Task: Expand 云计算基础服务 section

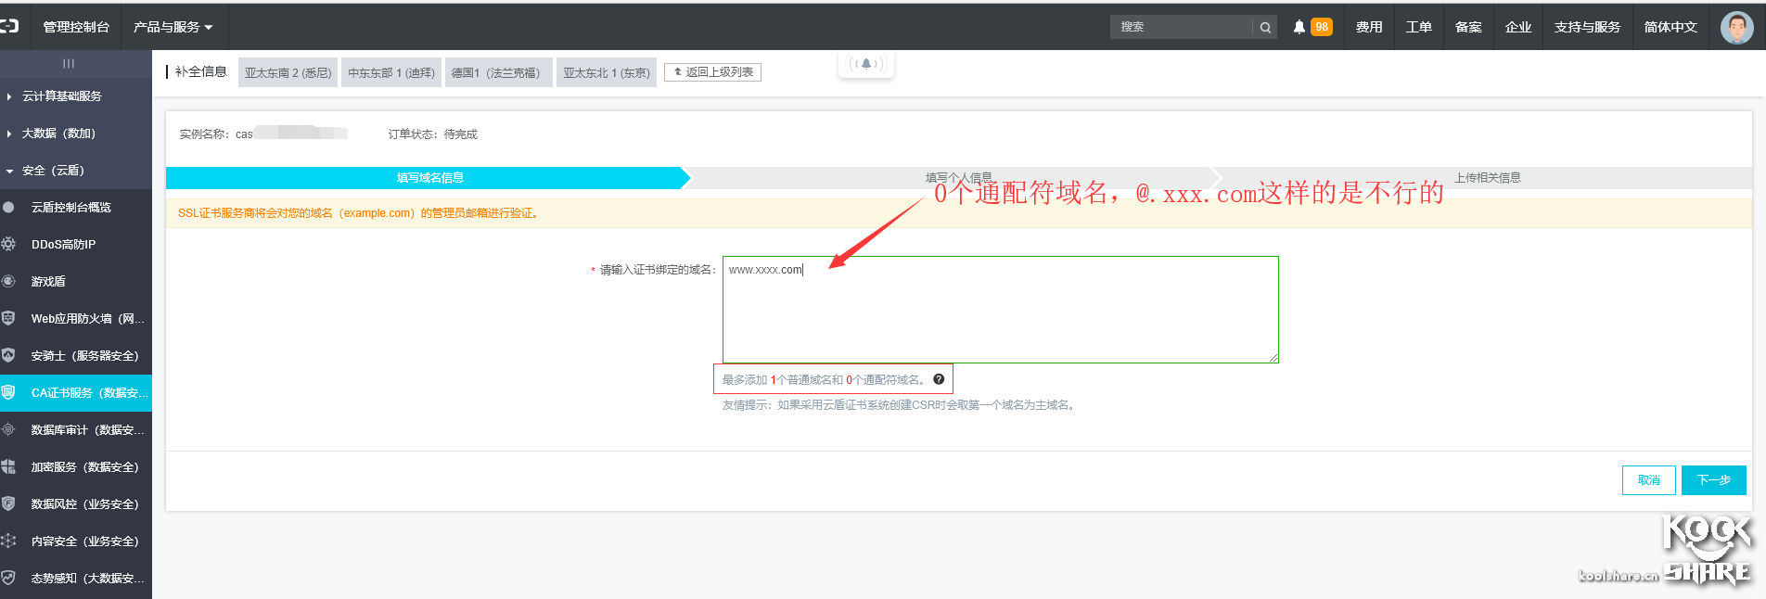Action: point(61,96)
